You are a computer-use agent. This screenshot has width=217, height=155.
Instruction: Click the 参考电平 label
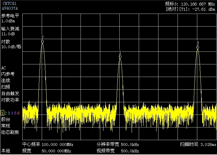click(10, 16)
